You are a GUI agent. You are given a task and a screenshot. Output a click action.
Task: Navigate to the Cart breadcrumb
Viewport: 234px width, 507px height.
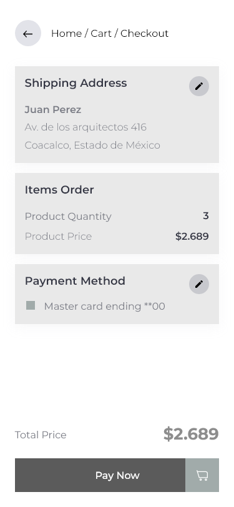(101, 33)
